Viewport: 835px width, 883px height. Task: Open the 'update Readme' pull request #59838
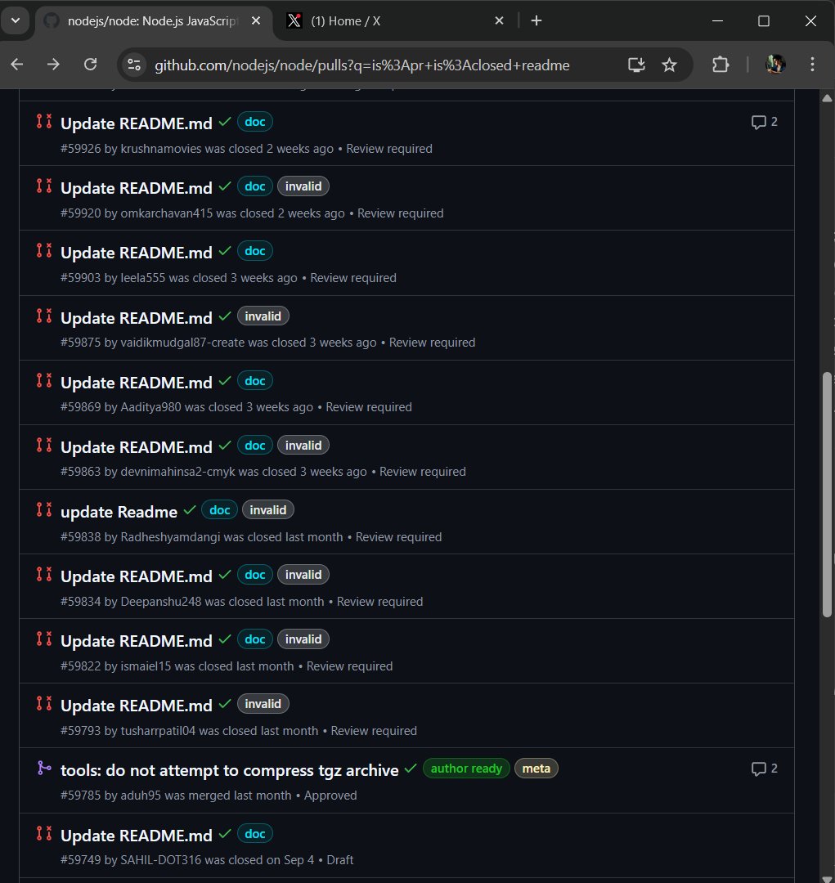pos(119,512)
